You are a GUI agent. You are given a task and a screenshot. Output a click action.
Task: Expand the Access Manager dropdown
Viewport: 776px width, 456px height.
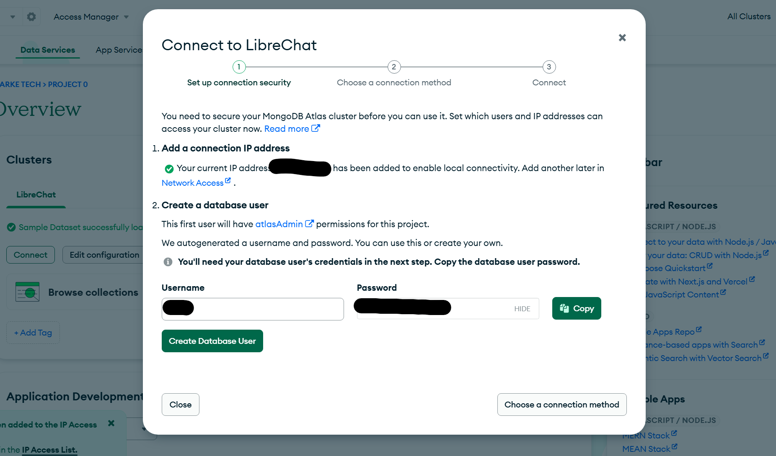(x=91, y=17)
